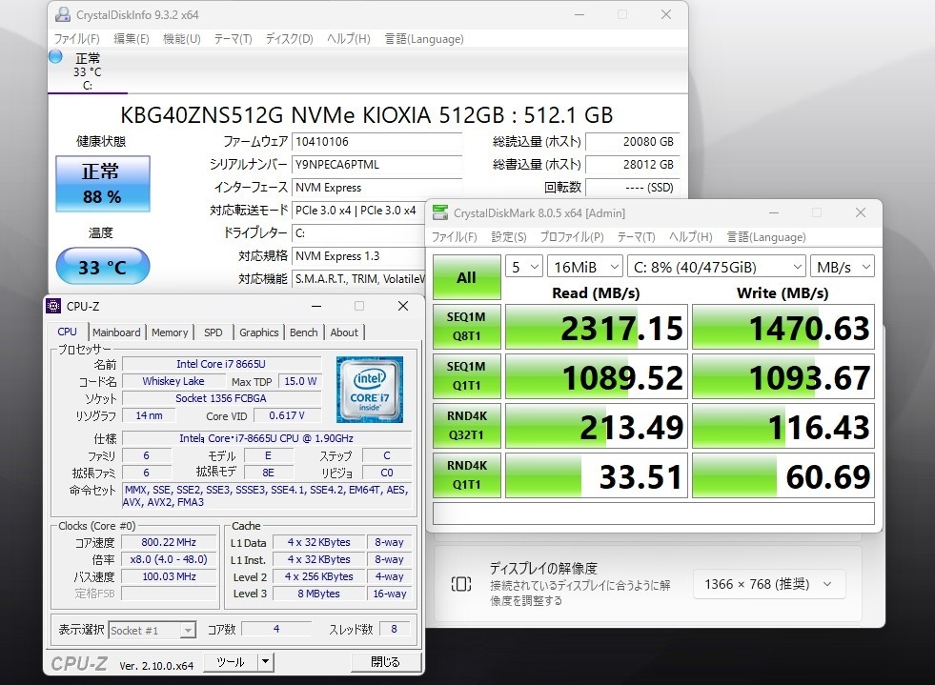
Task: Open the 1366 × 768 resolution dropdown
Action: point(769,584)
